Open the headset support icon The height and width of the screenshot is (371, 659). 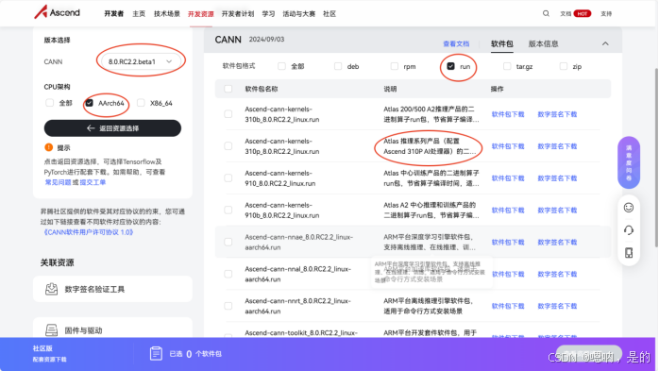629,230
